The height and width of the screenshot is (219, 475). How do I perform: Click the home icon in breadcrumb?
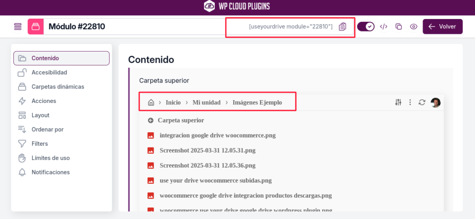point(151,103)
